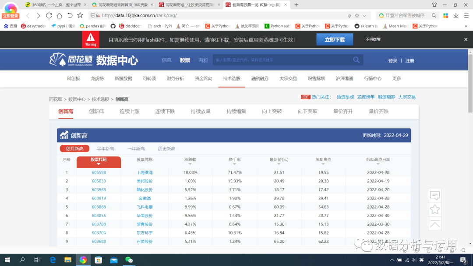Click the 登录 link

[x=393, y=60]
